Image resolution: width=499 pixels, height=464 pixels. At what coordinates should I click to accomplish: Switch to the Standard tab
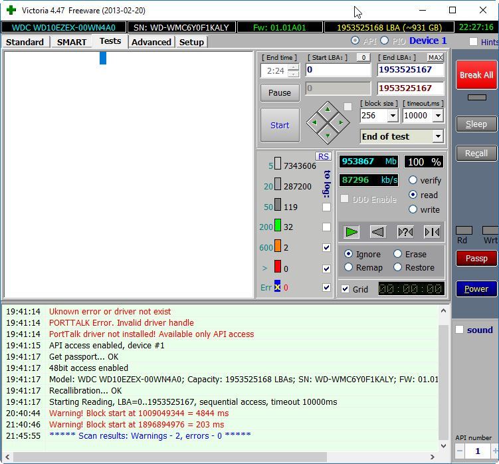tap(25, 42)
